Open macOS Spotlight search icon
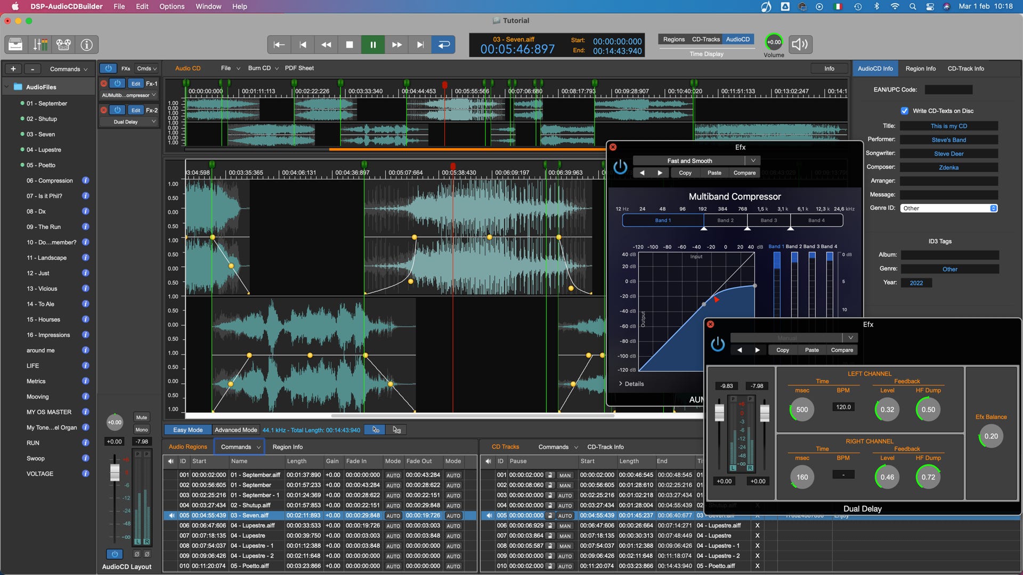This screenshot has width=1023, height=575. tap(913, 6)
